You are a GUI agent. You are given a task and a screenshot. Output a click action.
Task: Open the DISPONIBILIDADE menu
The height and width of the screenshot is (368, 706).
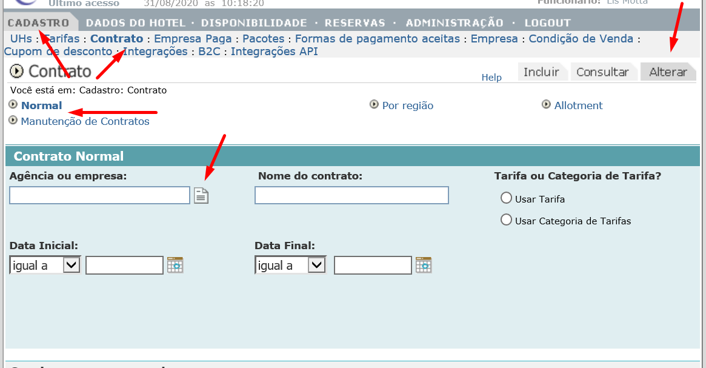pyautogui.click(x=254, y=22)
